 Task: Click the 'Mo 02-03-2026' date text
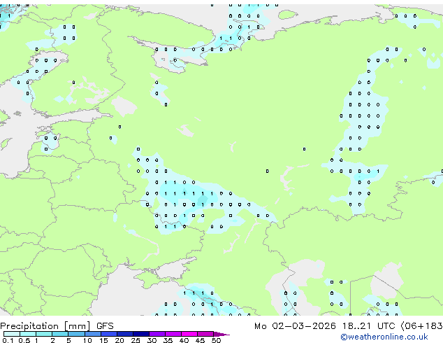tap(295, 326)
